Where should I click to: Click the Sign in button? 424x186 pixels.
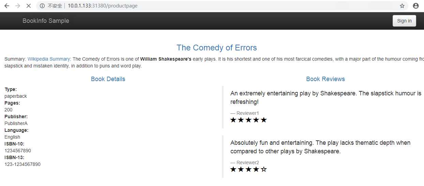pos(404,21)
